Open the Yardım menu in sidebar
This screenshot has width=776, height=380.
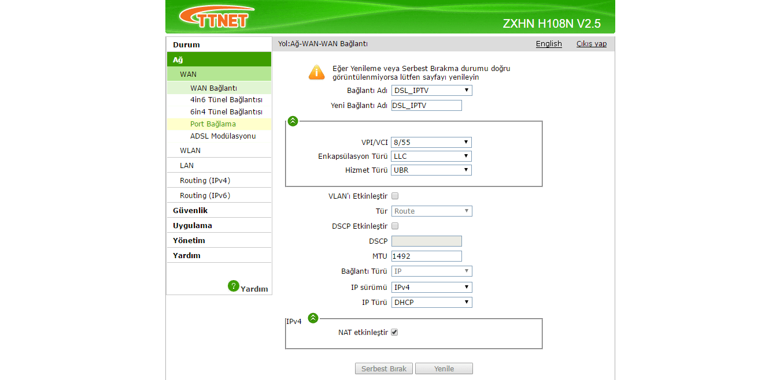[x=219, y=255]
